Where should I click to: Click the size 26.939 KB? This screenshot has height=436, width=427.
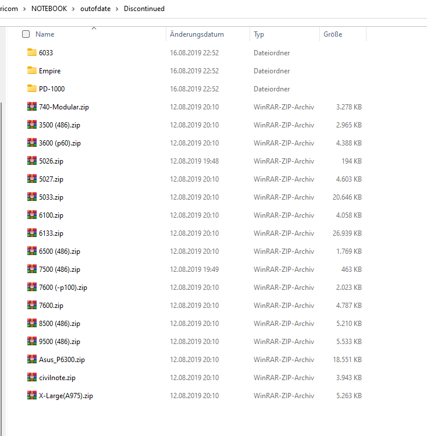(347, 233)
